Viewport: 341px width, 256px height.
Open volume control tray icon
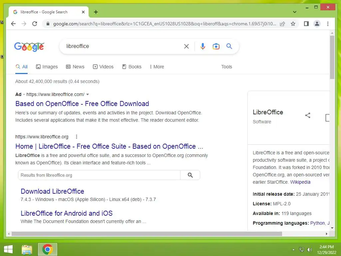coord(309,250)
